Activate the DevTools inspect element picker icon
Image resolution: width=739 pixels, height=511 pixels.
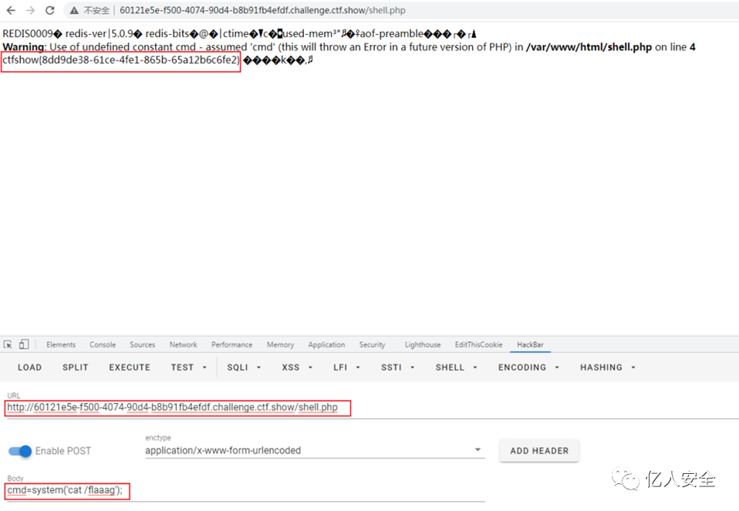(8, 344)
